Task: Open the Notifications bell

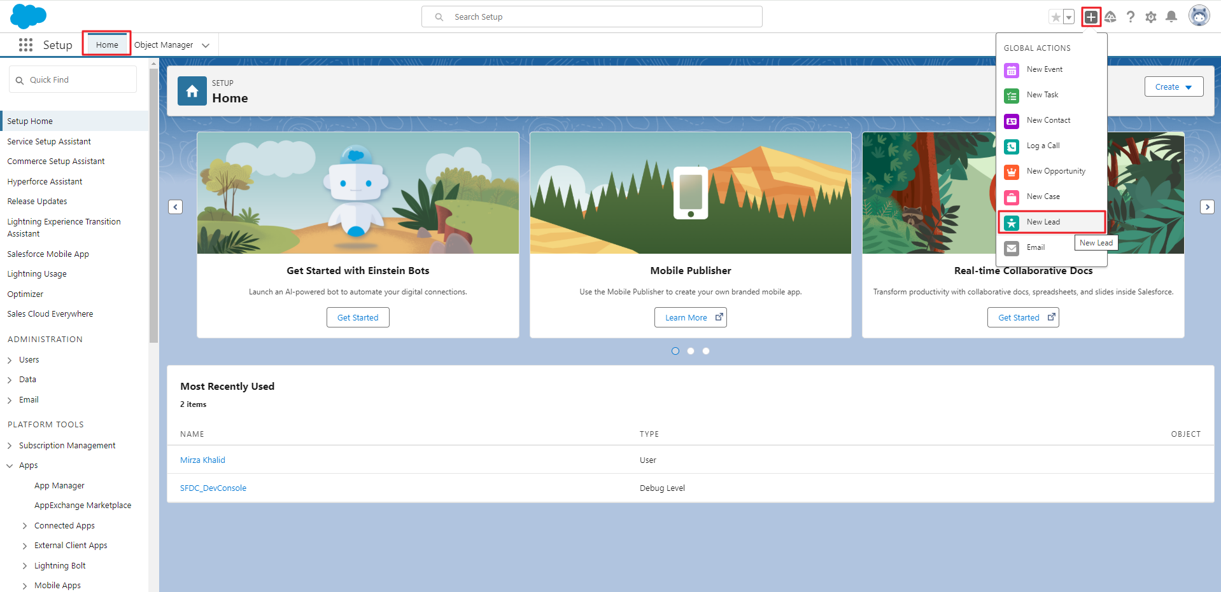Action: click(x=1171, y=17)
